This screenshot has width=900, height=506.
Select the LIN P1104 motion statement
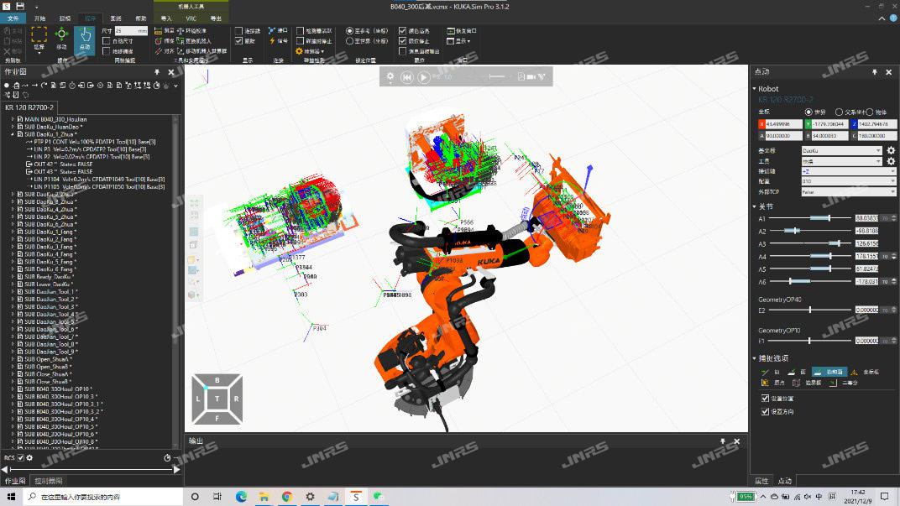click(76, 180)
